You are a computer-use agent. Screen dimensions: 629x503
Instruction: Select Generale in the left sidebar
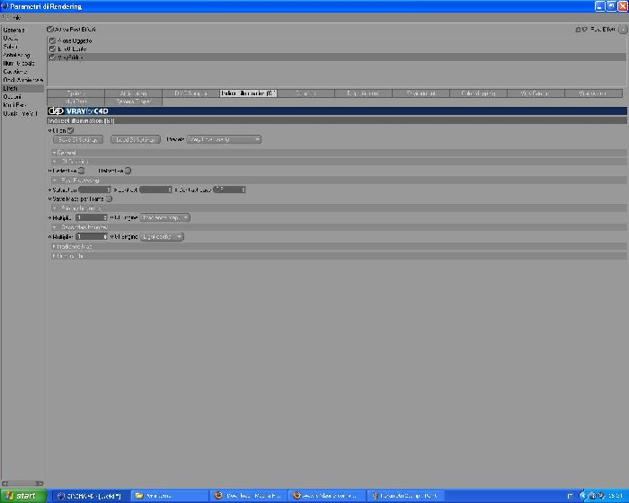[x=14, y=30]
